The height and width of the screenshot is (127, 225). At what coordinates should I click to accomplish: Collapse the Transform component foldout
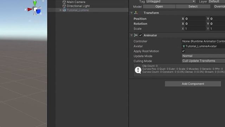pyautogui.click(x=131, y=13)
